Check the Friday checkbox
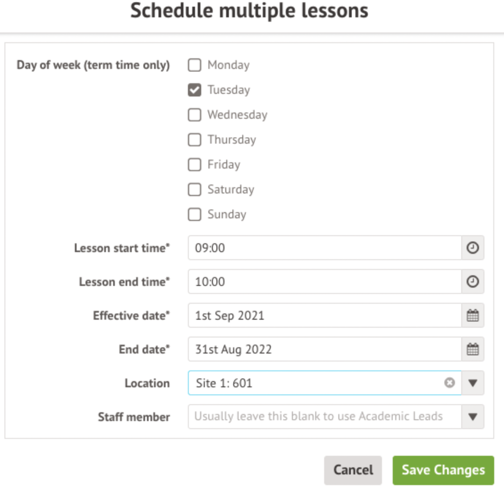Screen dimensions: 504x490 click(195, 165)
